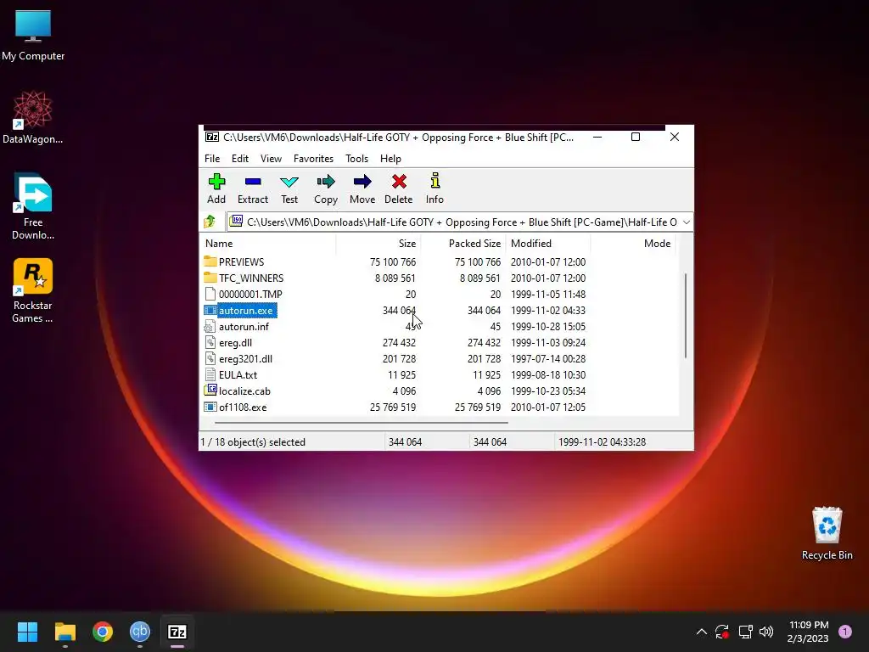
Task: Select the Copy toolbar icon
Action: pyautogui.click(x=326, y=182)
